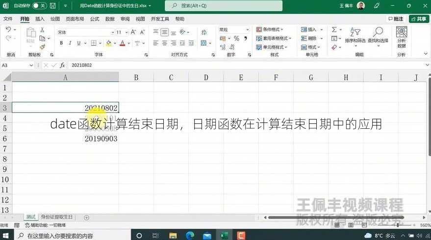Click Top Align icon

tap(155, 32)
